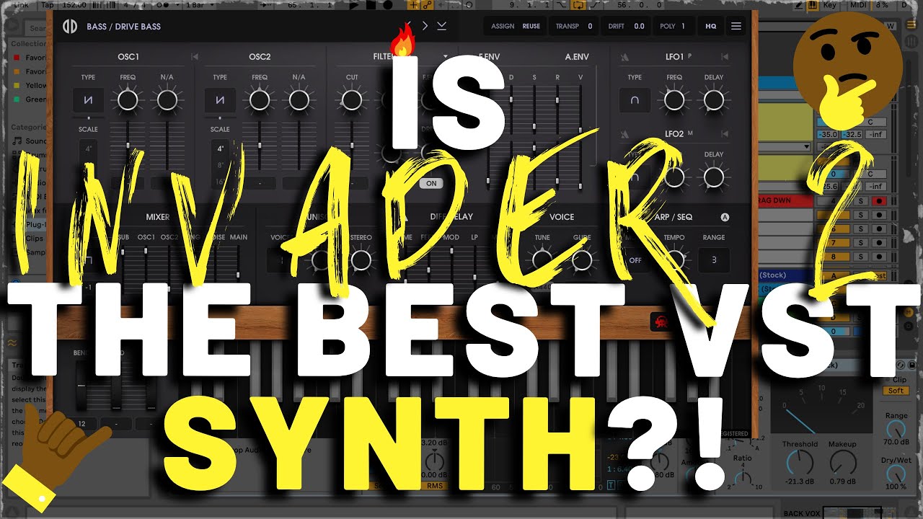The image size is (923, 519).
Task: Click the POLY voice count field
Action: pos(674,26)
